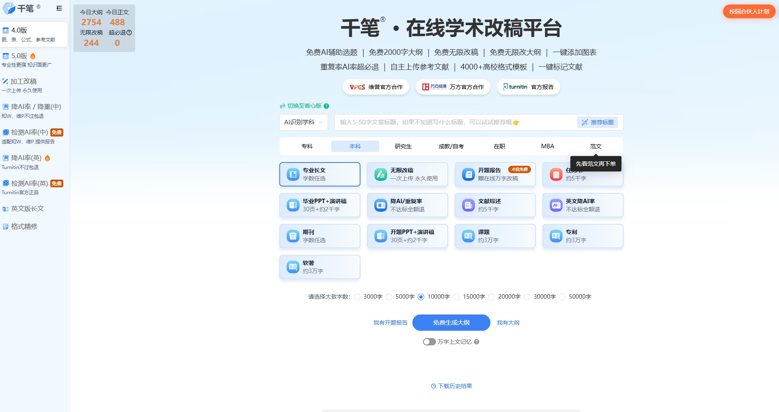The width and height of the screenshot is (779, 412).
Task: Select the 50000字 radio option
Action: coord(562,297)
